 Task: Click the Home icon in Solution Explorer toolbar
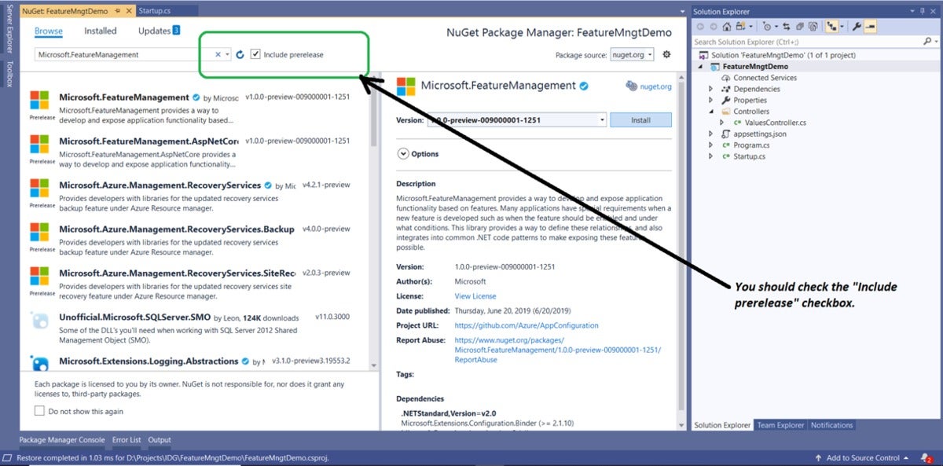[x=727, y=27]
